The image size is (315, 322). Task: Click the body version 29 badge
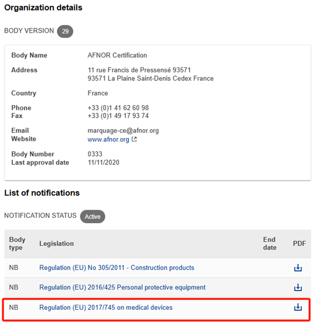(x=65, y=31)
